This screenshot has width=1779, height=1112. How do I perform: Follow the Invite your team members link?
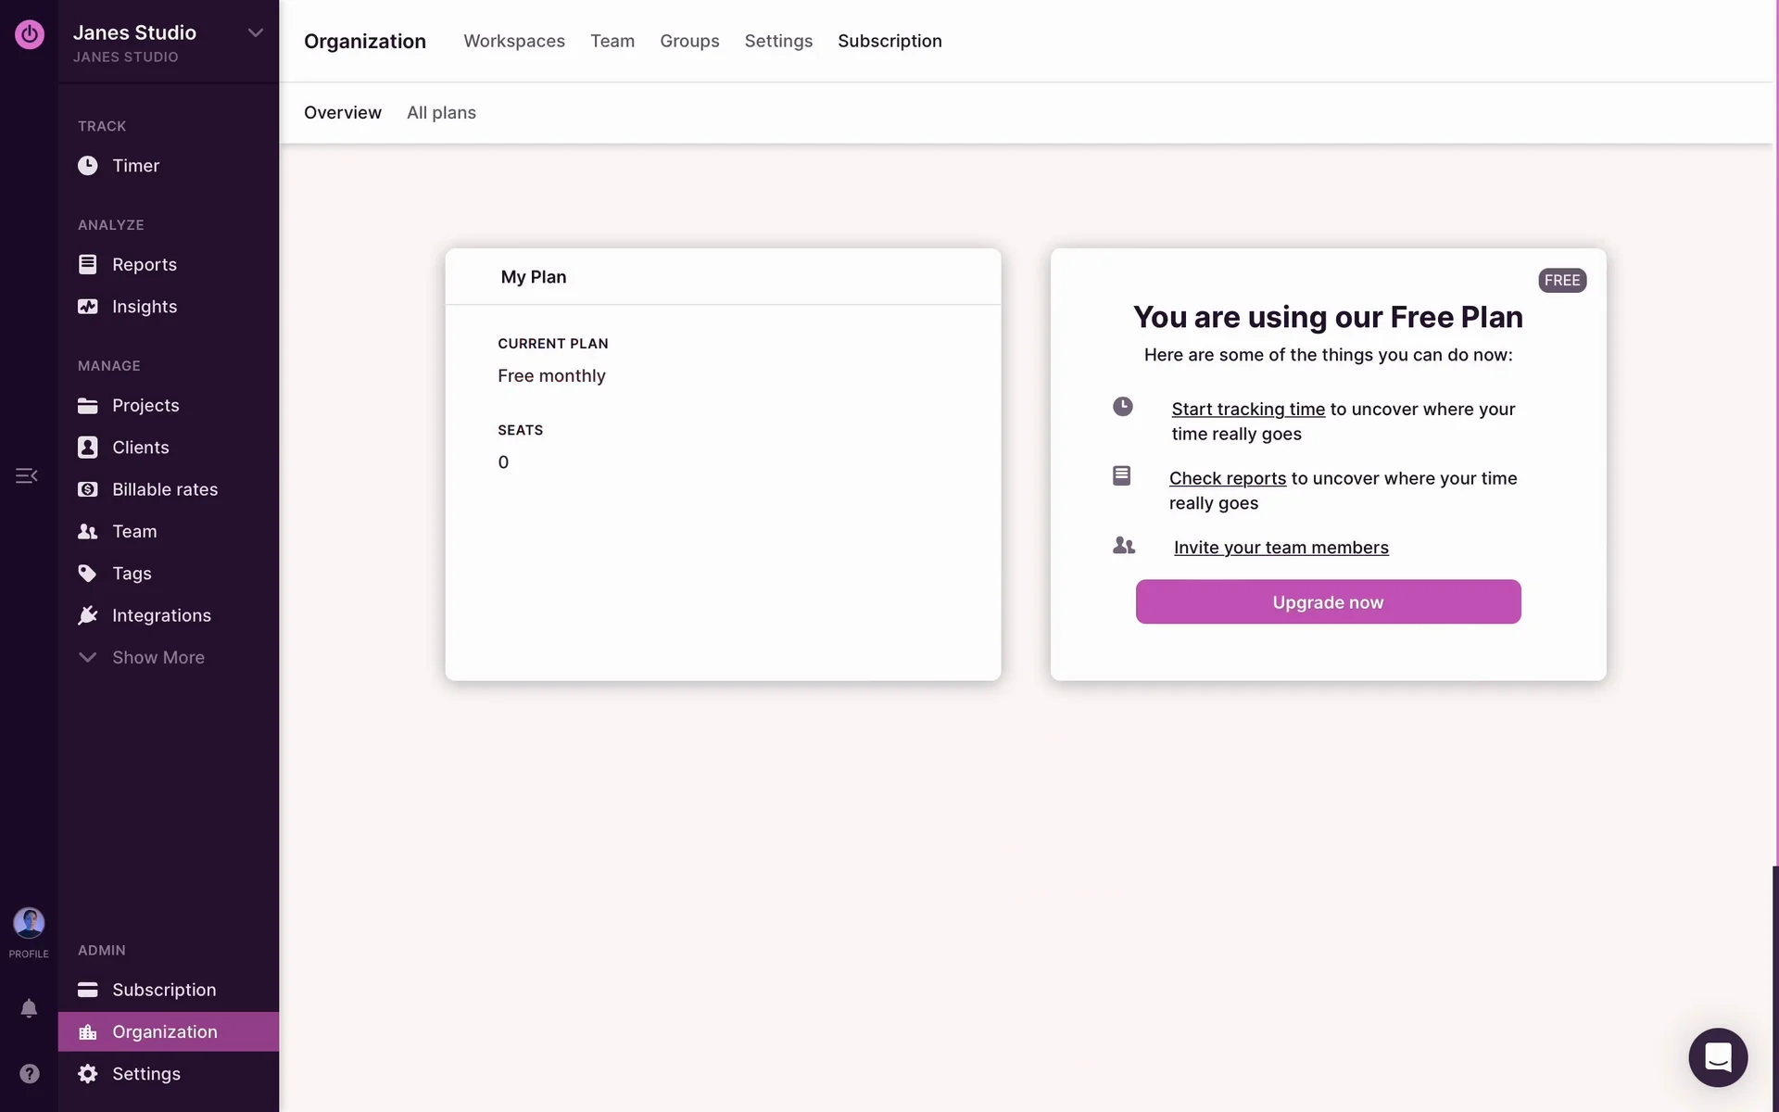coord(1281,548)
